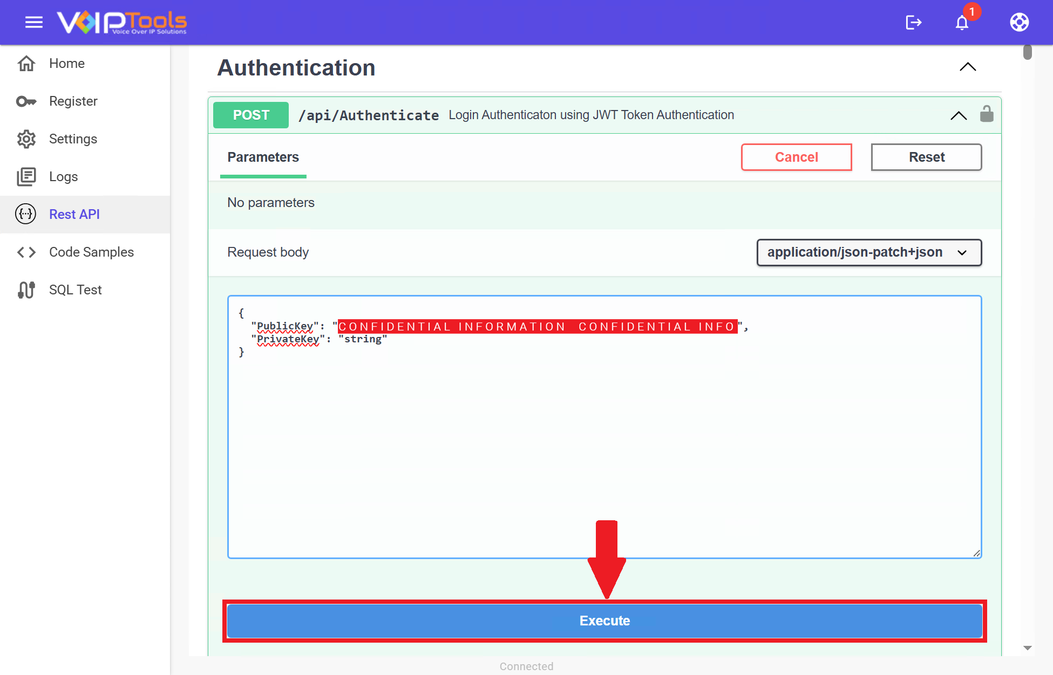Open Code Samples in sidebar
The width and height of the screenshot is (1053, 675).
(91, 252)
